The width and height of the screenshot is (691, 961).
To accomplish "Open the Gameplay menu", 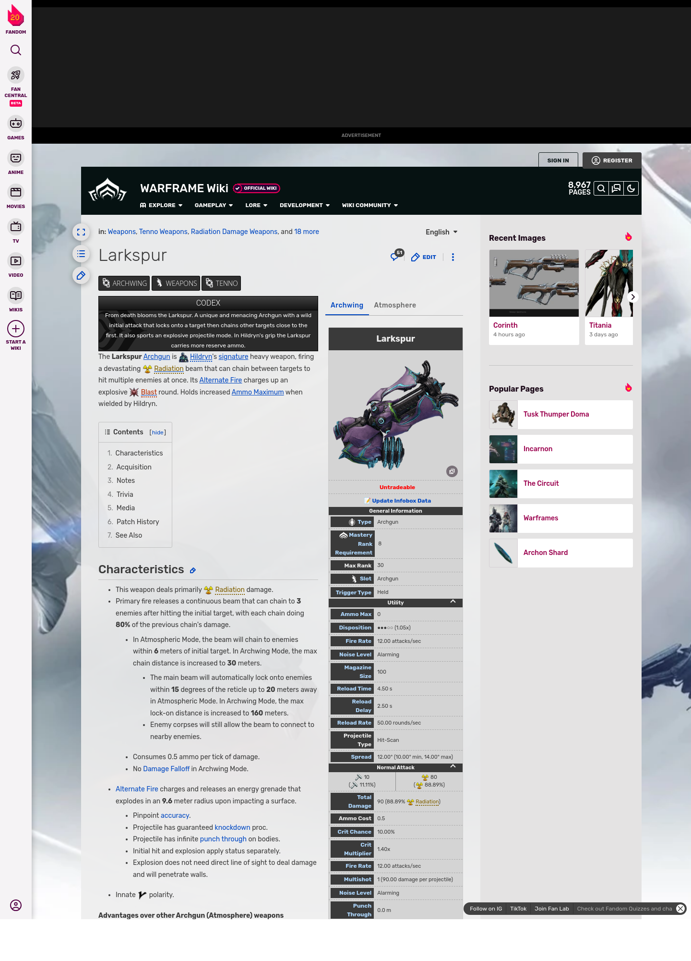I will pos(214,205).
